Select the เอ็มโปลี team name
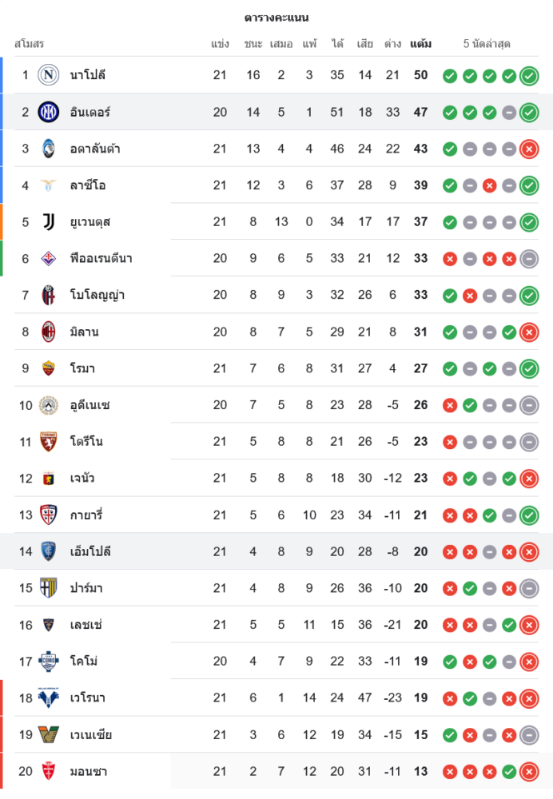 coord(90,551)
